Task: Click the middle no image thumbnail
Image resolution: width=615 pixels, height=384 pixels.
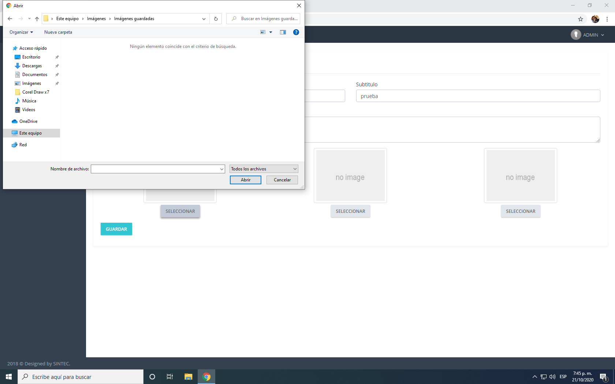Action: (x=350, y=176)
